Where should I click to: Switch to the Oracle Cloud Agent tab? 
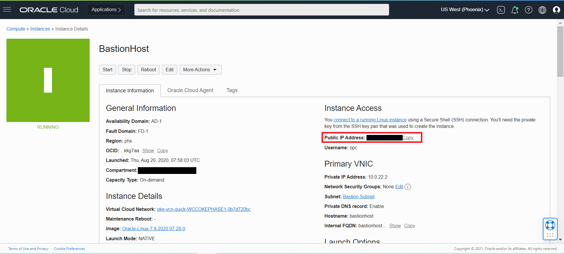(190, 90)
